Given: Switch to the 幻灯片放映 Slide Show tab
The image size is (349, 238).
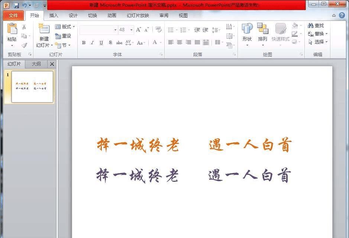Looking at the screenshot, I should point(138,15).
